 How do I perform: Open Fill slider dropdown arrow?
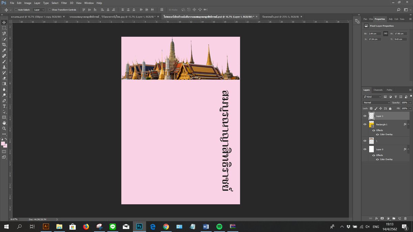[x=410, y=108]
